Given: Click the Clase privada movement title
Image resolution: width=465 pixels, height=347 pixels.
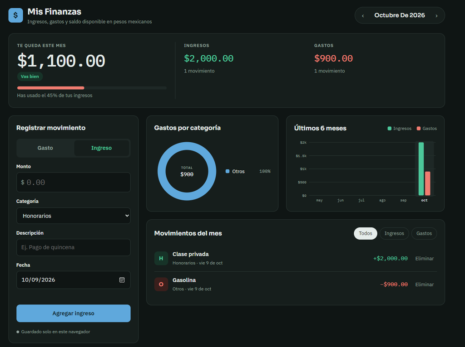Looking at the screenshot, I should point(190,254).
